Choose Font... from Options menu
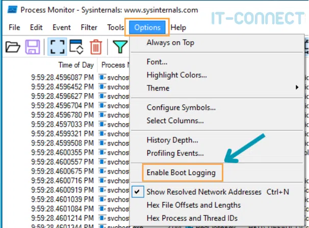309x228 pixels. (217, 62)
